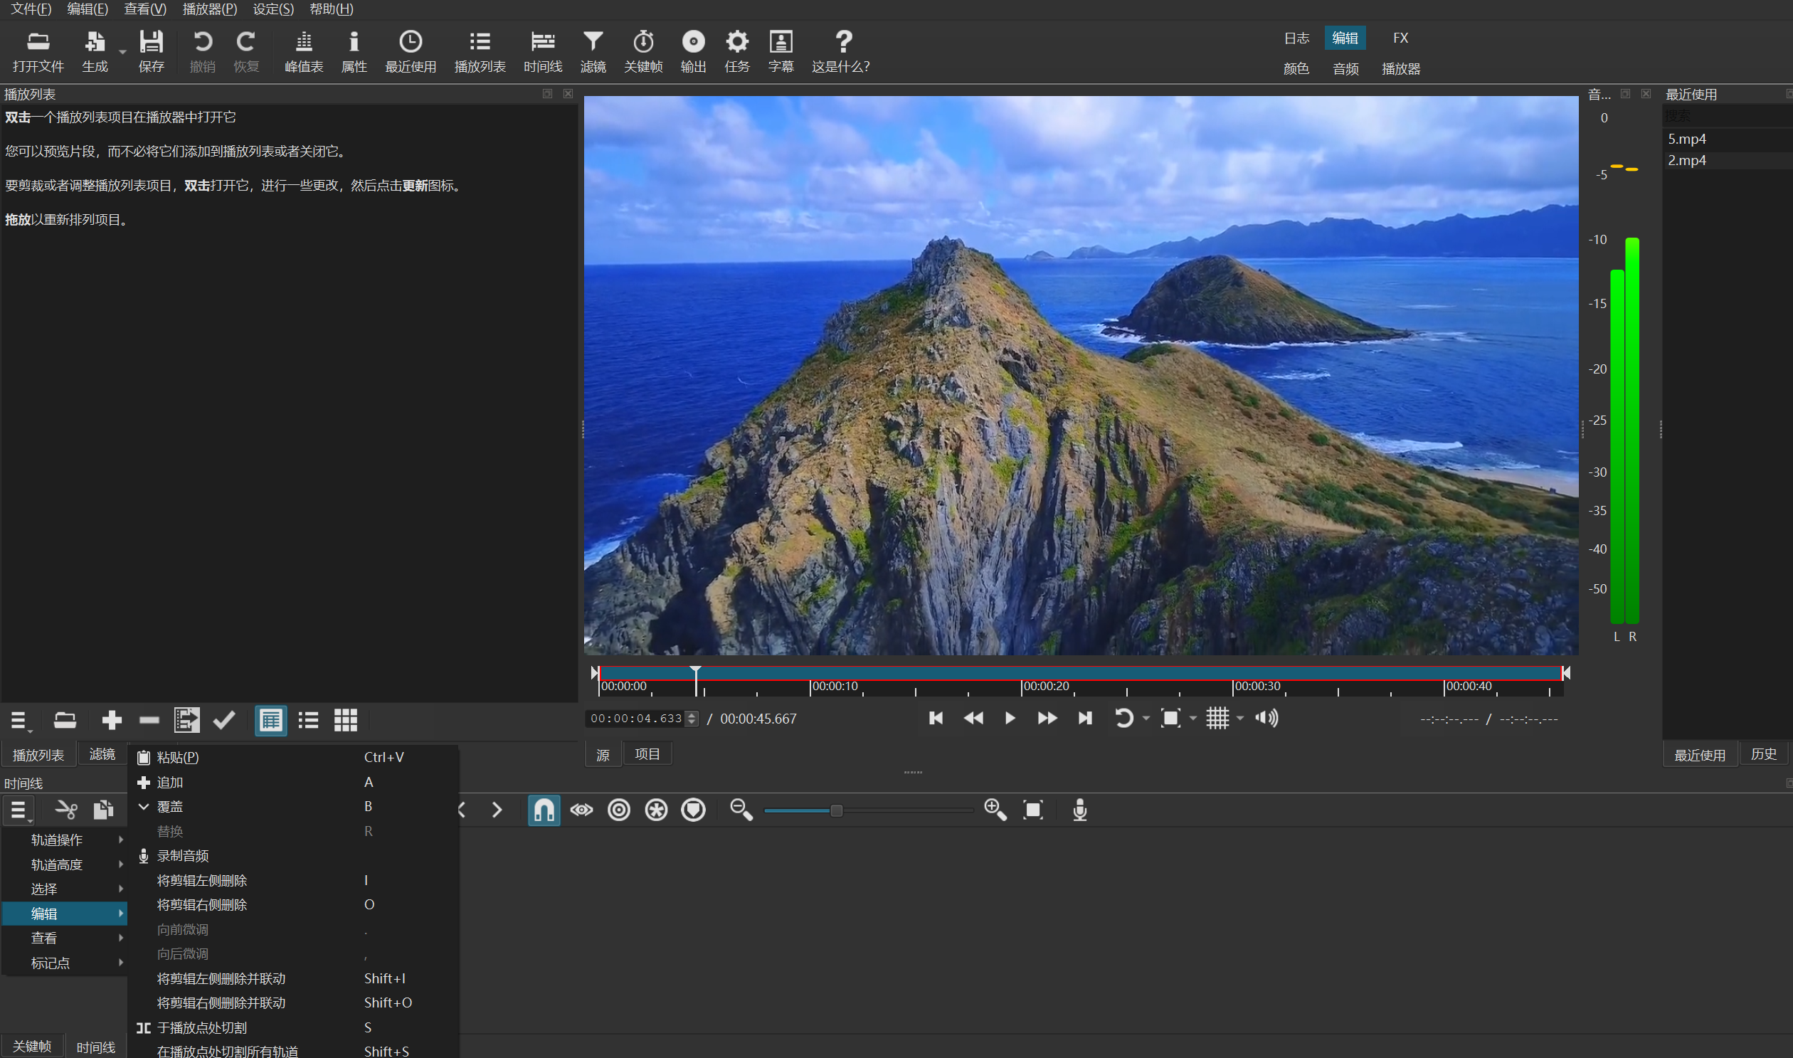Click the timeline zoom slider handle
The height and width of the screenshot is (1058, 1793).
tap(836, 810)
